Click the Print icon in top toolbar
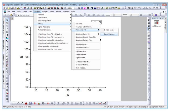 point(79,8)
